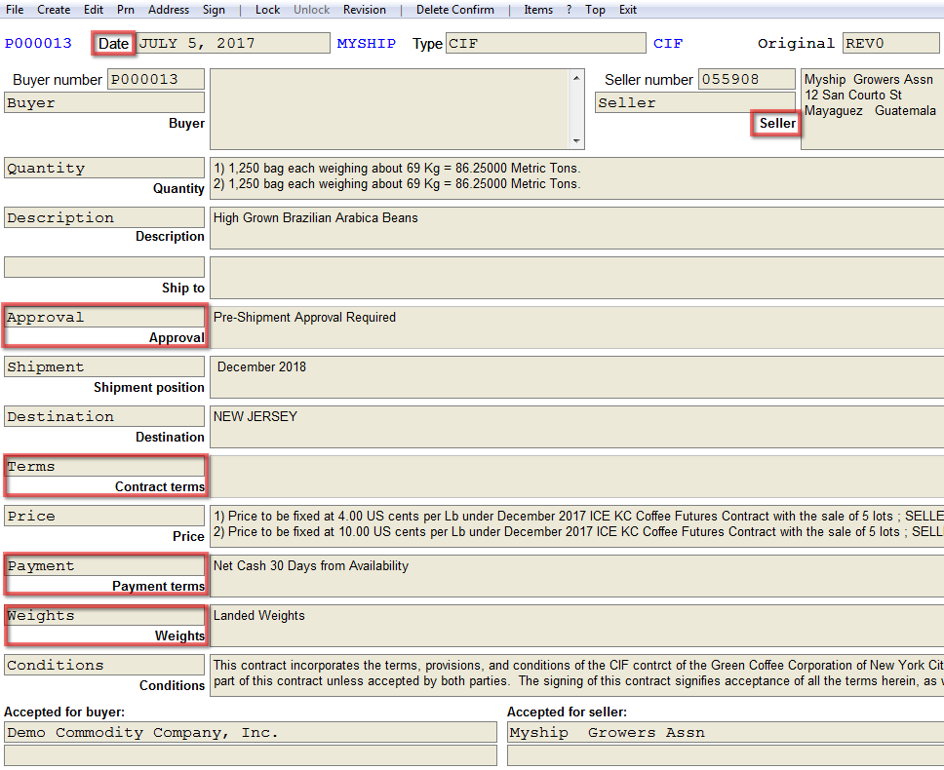Click the Destination code field
This screenshot has width=944, height=770.
pos(104,416)
